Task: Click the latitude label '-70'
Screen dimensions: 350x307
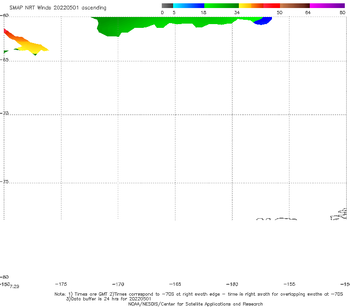Action: click(4, 113)
